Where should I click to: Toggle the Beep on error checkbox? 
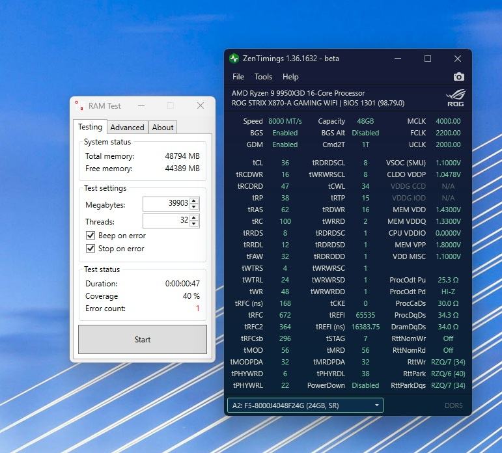(x=91, y=236)
